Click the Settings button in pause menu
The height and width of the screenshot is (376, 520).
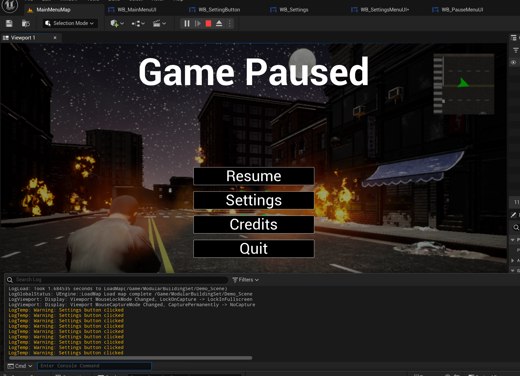pyautogui.click(x=254, y=200)
